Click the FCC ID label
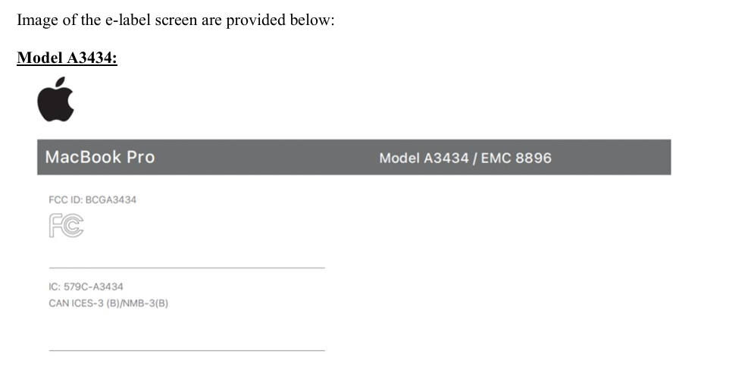Viewport: 751px width, 367px height. (64, 199)
